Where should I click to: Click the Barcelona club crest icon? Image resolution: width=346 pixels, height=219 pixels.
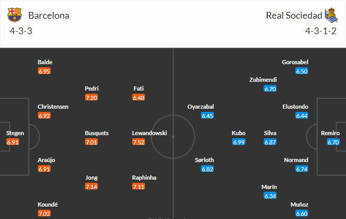pyautogui.click(x=15, y=15)
